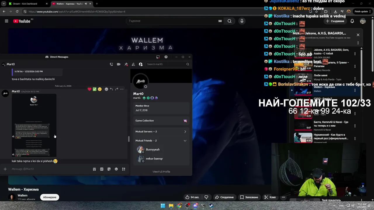Select mutual friend Bunnyyeah

click(161, 150)
